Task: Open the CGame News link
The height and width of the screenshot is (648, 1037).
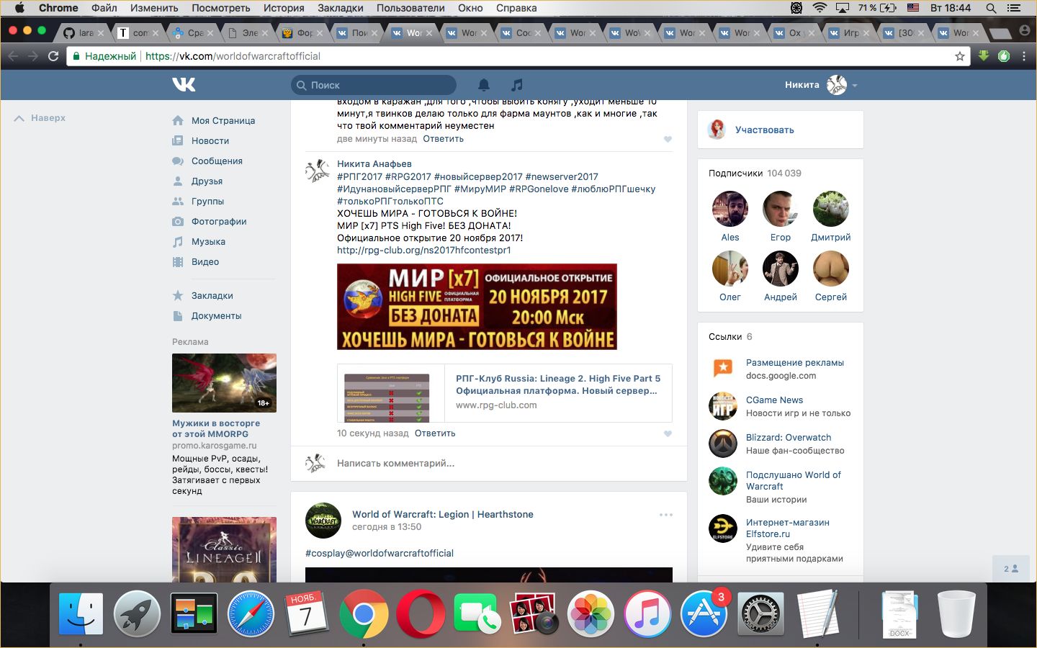Action: (x=774, y=400)
